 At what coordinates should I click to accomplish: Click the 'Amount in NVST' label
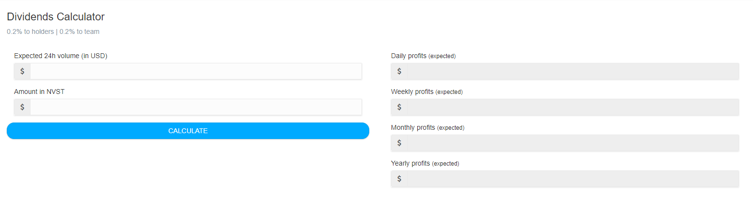(39, 92)
